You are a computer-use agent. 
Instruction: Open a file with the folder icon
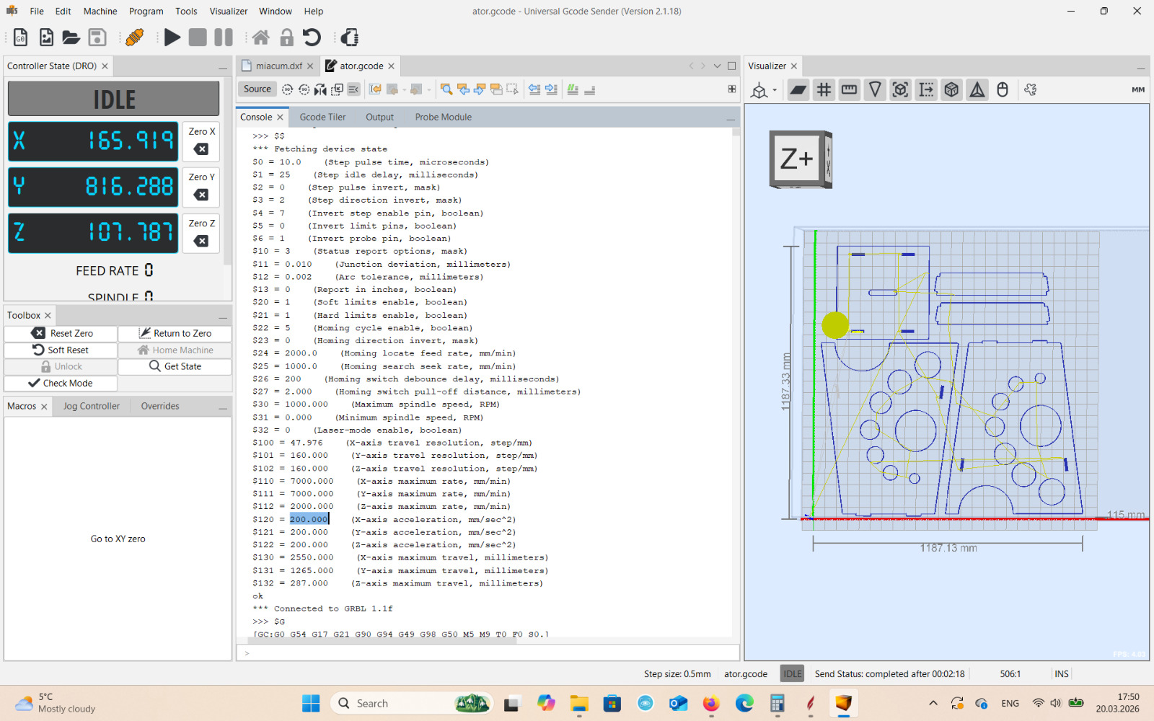[71, 37]
